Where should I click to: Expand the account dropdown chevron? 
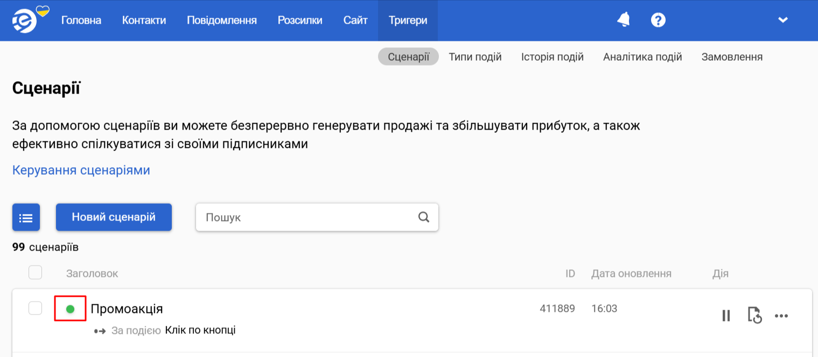[783, 20]
